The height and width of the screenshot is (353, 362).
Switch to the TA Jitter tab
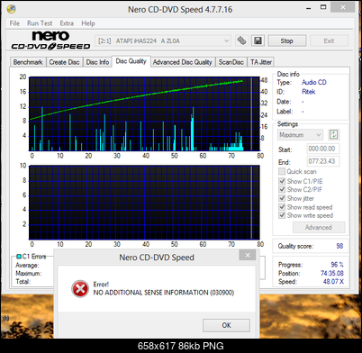coord(261,62)
